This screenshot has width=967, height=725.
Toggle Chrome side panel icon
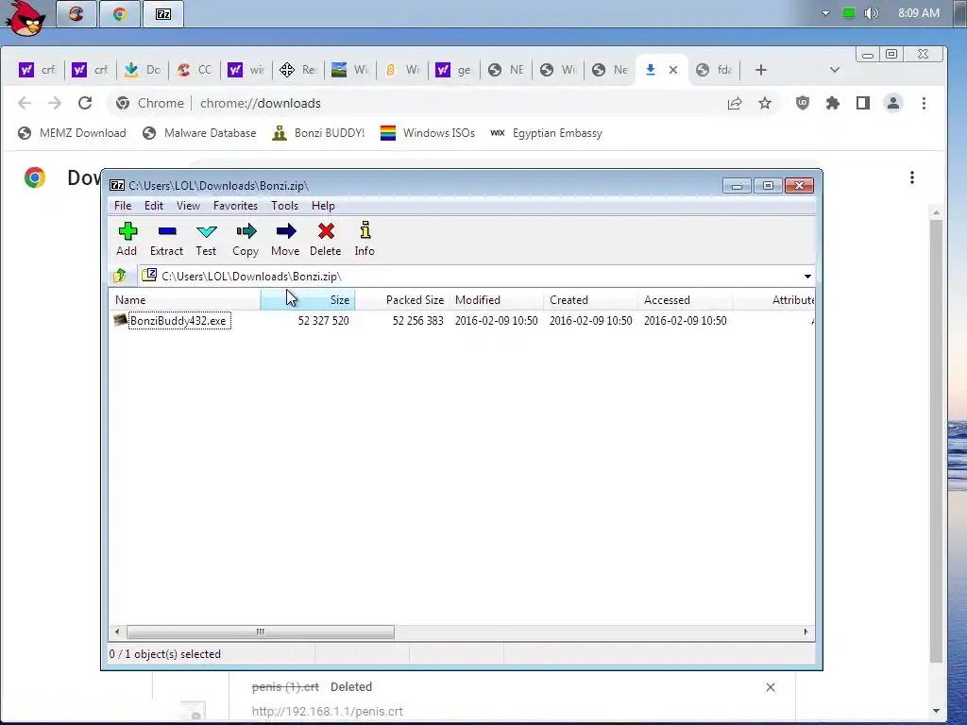point(863,103)
